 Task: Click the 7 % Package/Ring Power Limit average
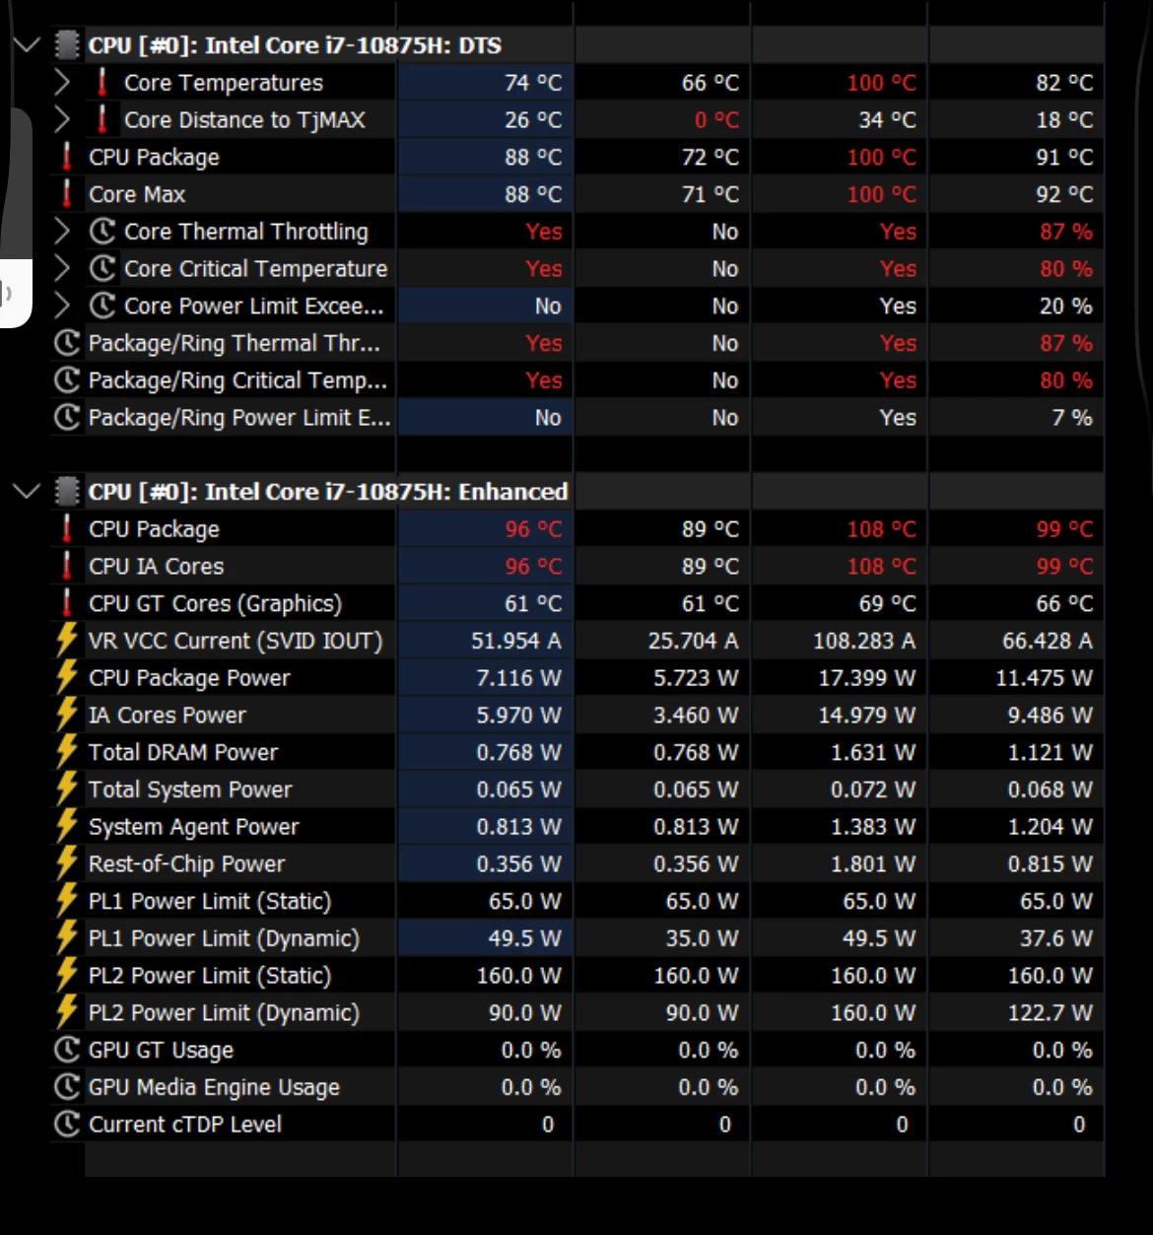1072,418
